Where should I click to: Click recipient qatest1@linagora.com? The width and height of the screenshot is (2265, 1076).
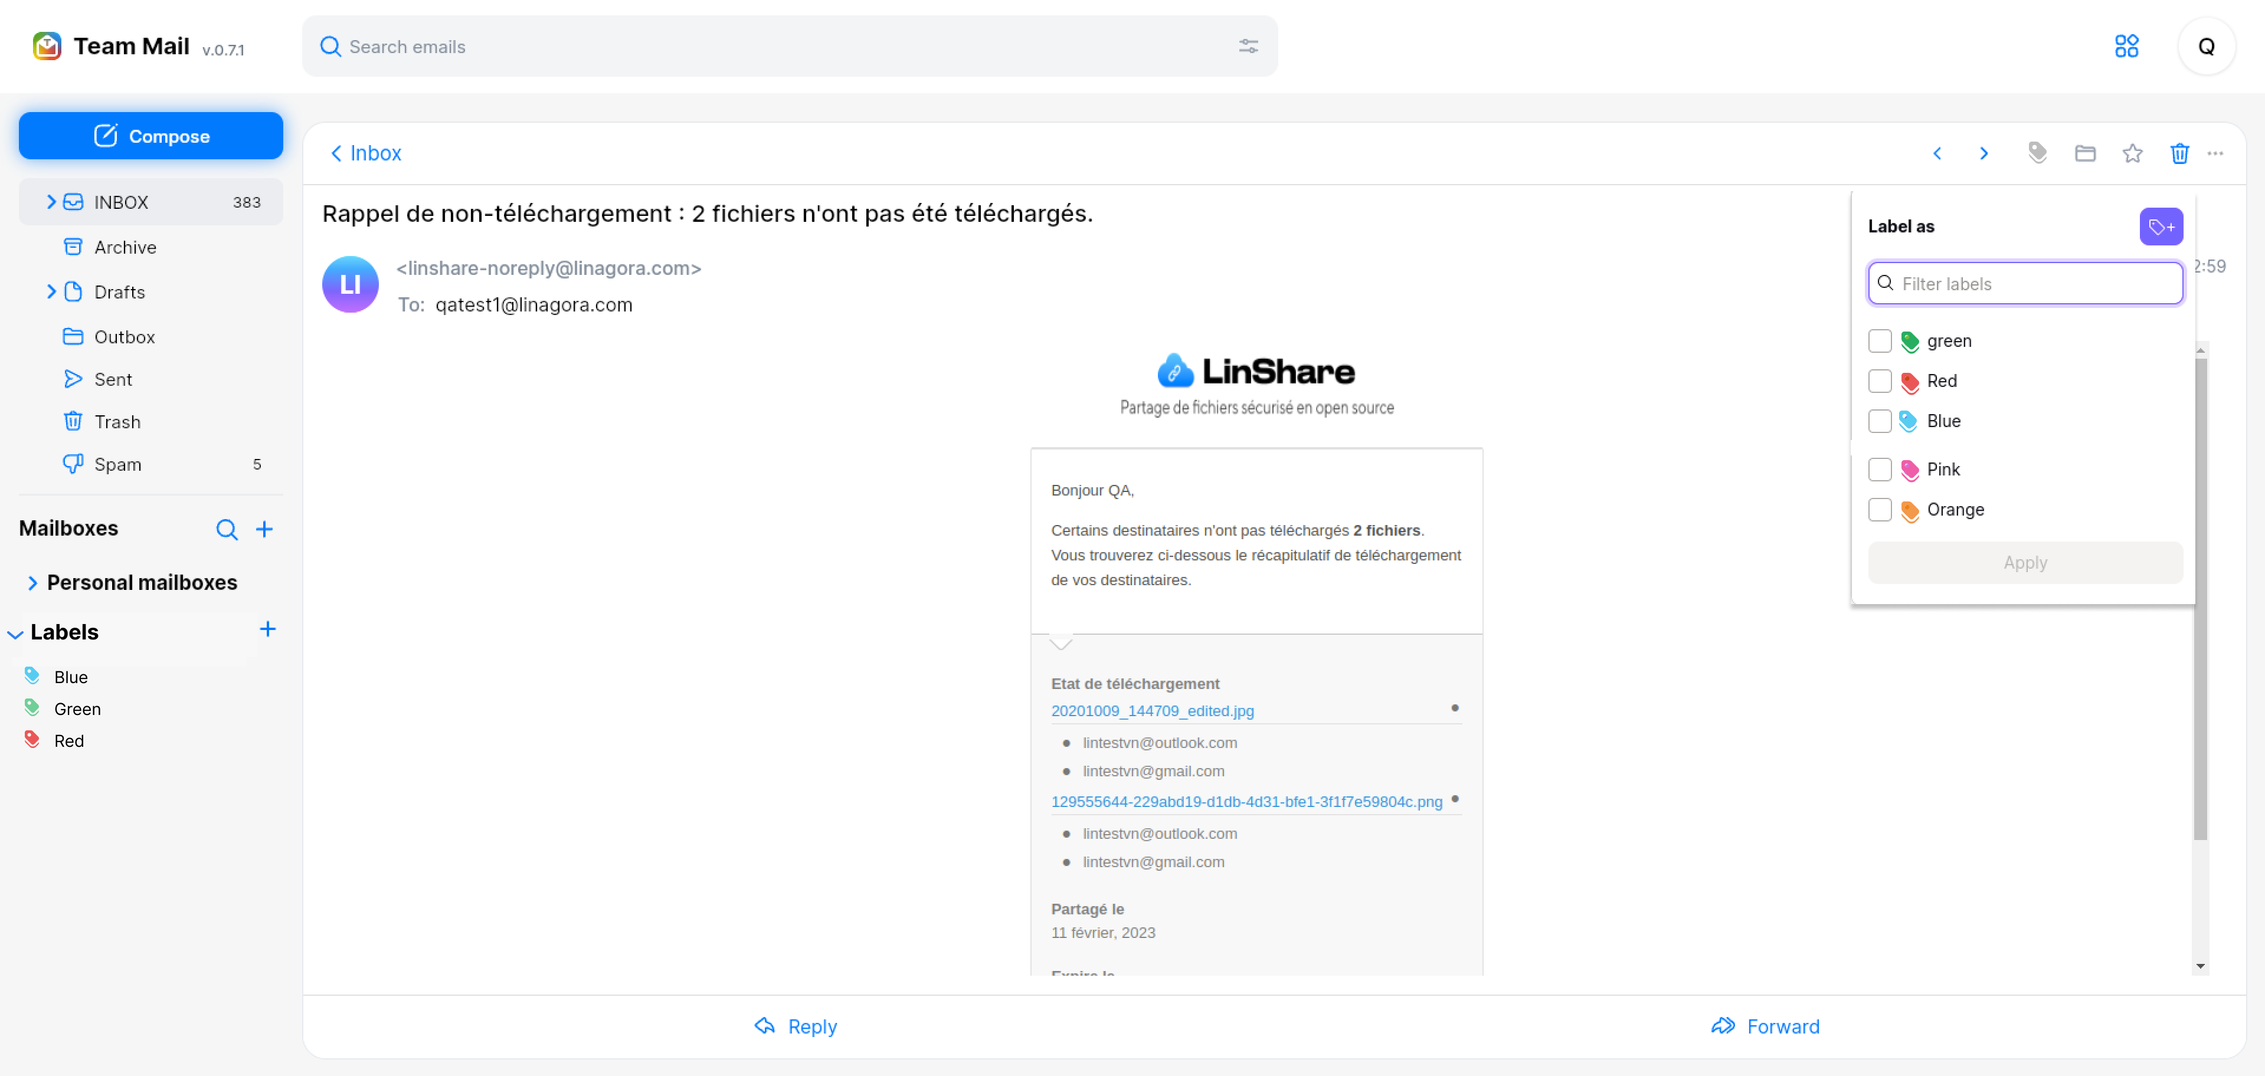[533, 305]
